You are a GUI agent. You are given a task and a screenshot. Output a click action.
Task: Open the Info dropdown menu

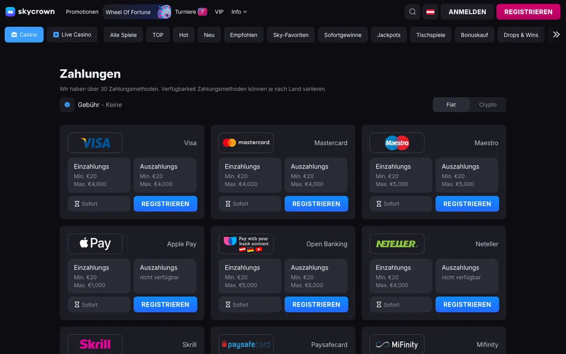tap(239, 12)
